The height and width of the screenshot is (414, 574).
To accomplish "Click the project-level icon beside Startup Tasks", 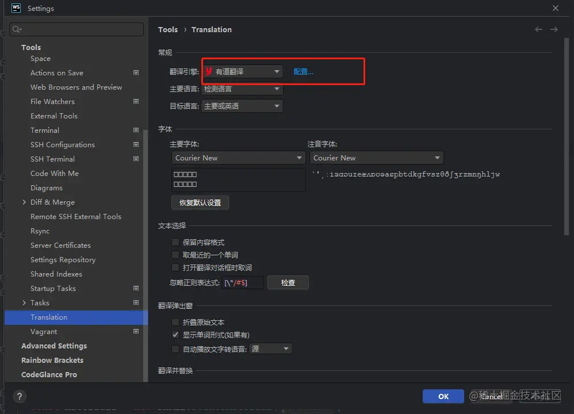I will [136, 288].
